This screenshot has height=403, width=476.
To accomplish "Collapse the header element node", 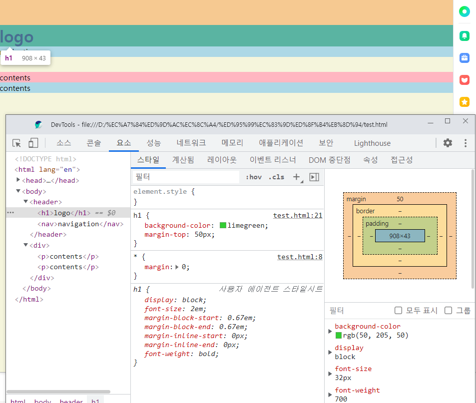I will (26, 202).
